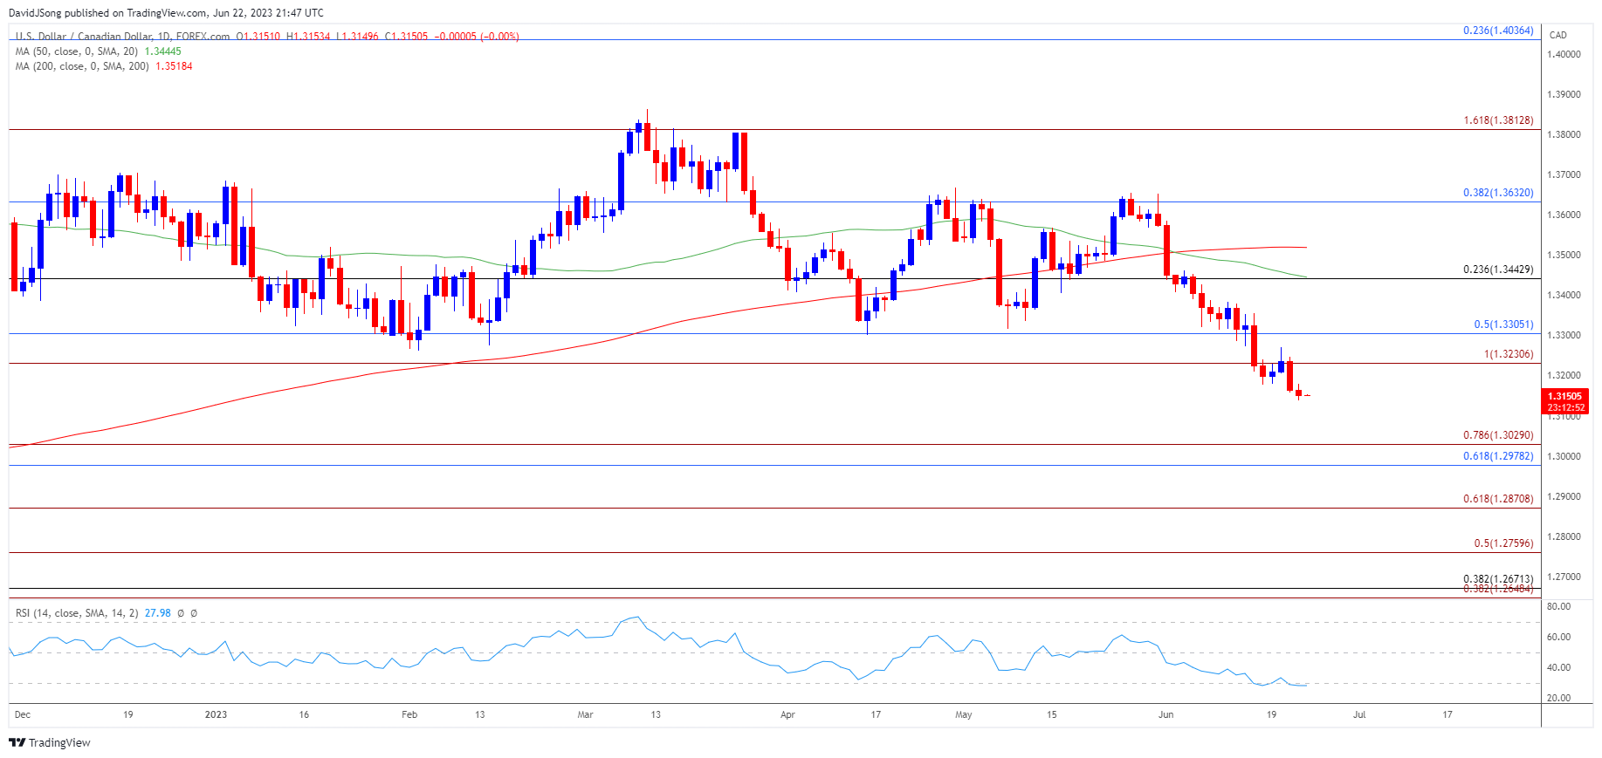Click the RSI value 27.98
This screenshot has width=1602, height=758.
point(157,613)
